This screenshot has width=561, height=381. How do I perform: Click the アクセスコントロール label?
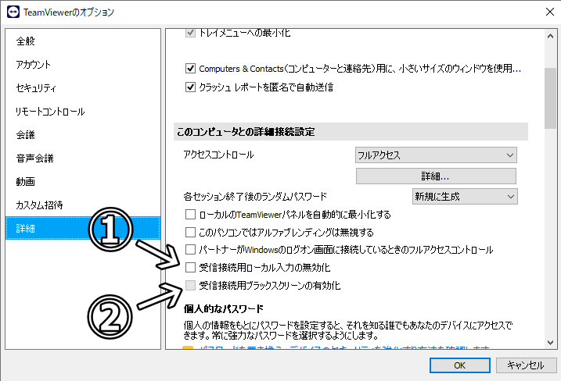pos(218,155)
